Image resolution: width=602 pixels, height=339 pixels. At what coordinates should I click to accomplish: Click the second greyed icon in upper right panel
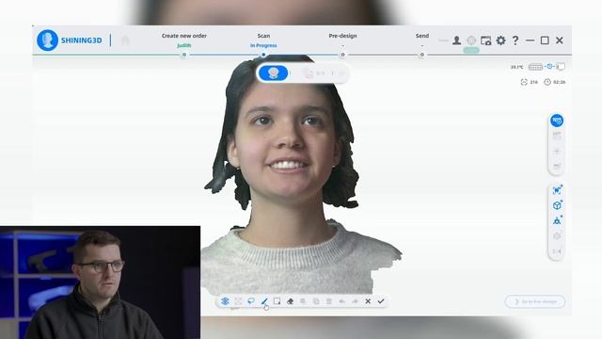(x=557, y=136)
